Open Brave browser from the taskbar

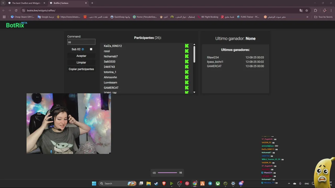[164, 184]
